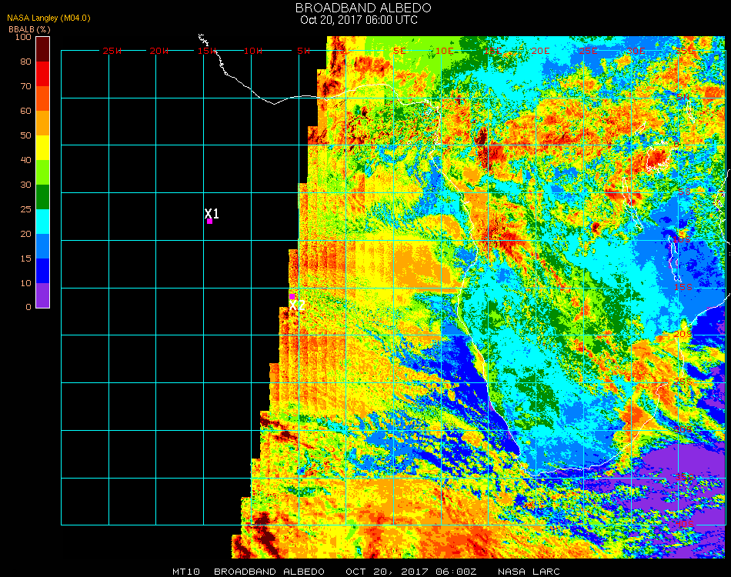Screen dimensions: 731x577
Task: Click the white 'X2' marker label
Action: point(296,305)
